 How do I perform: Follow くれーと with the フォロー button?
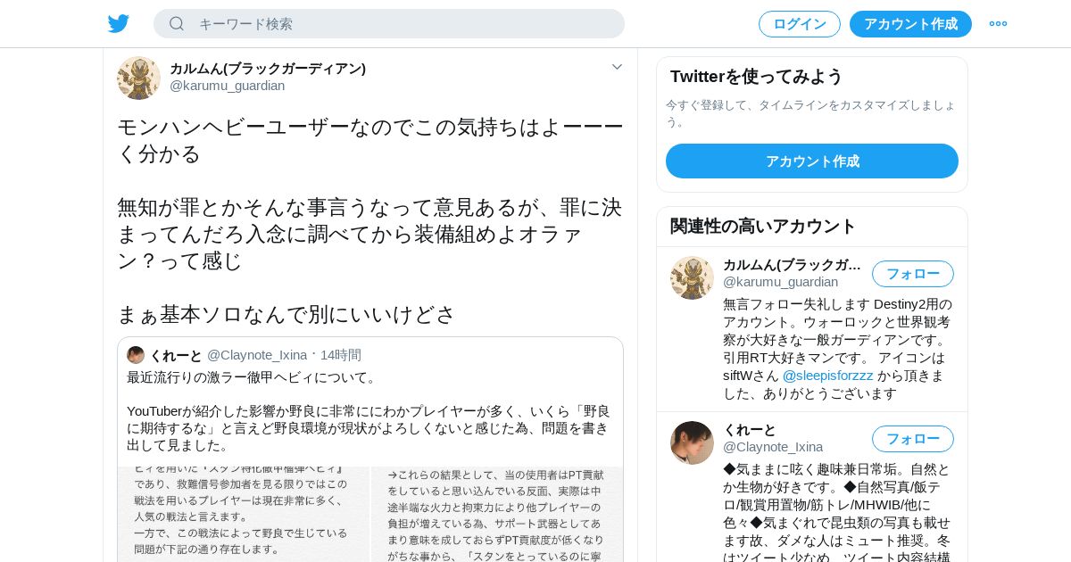[913, 439]
